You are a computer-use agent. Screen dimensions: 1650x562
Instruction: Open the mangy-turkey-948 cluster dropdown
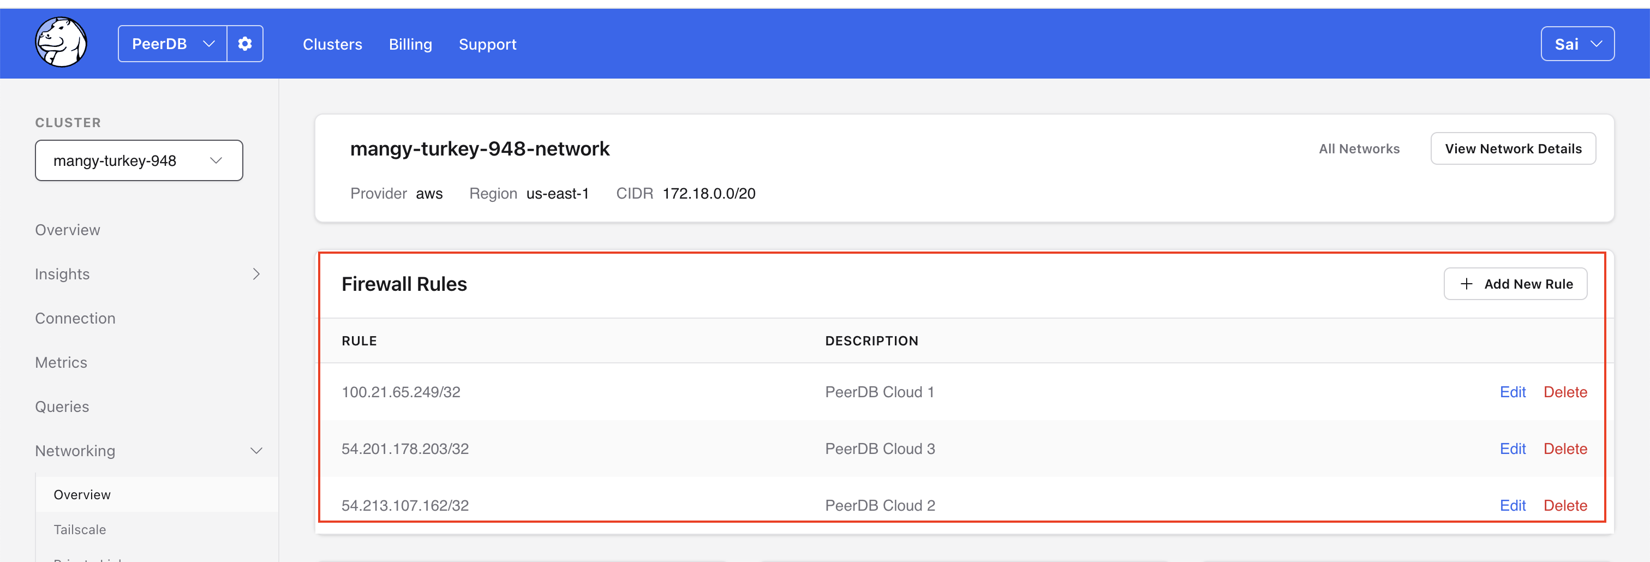[139, 160]
